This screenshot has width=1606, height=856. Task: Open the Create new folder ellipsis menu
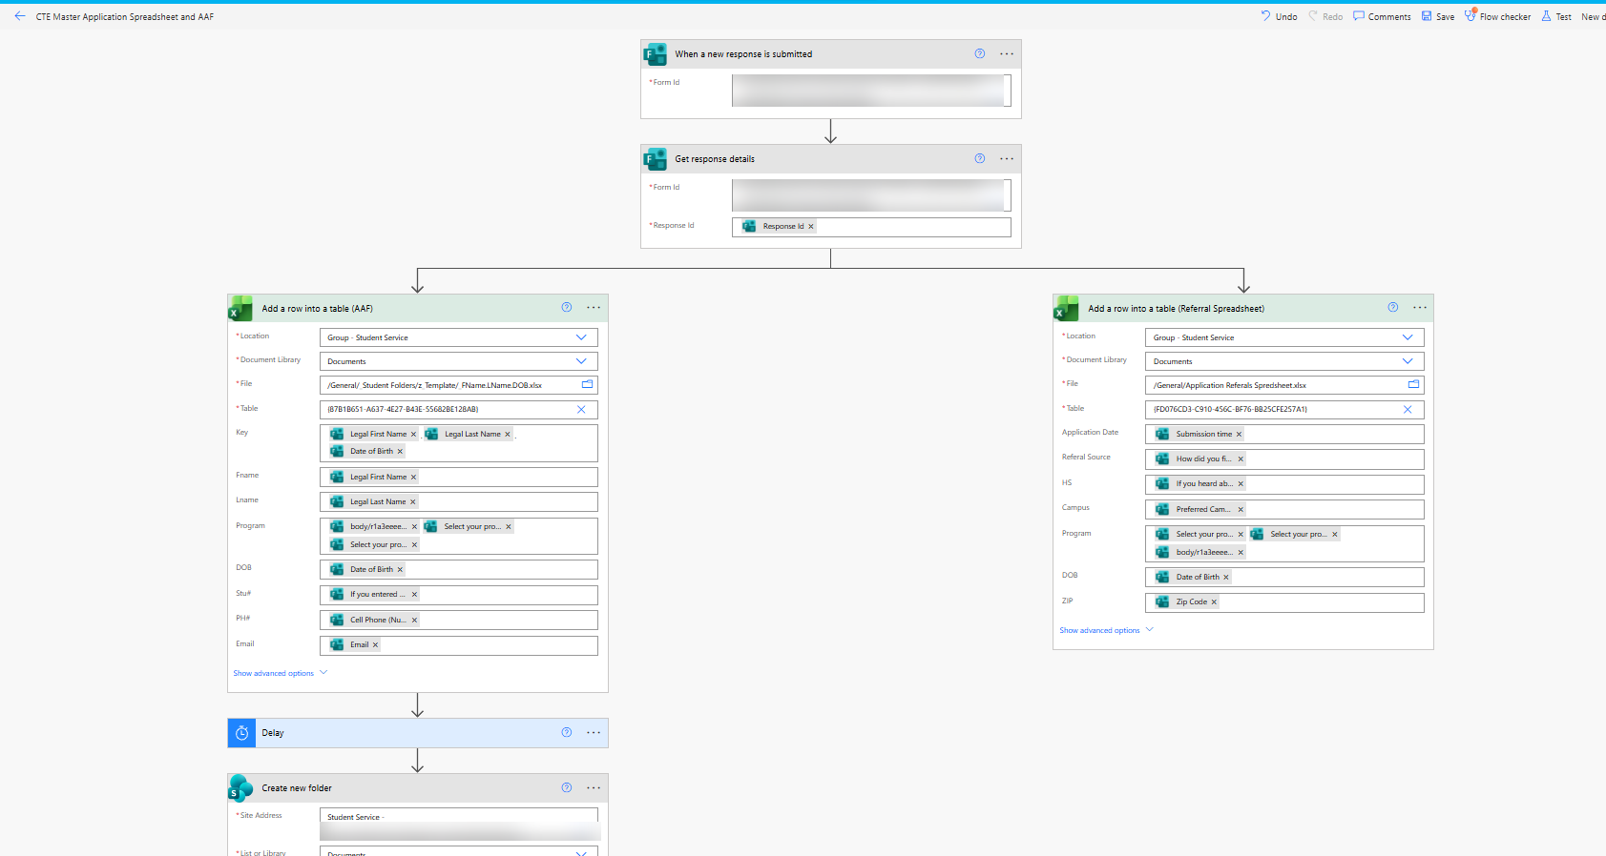click(594, 787)
